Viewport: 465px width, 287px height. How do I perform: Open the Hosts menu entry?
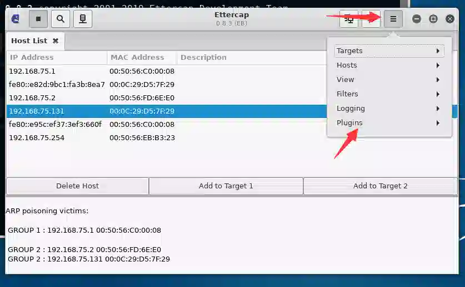point(389,65)
